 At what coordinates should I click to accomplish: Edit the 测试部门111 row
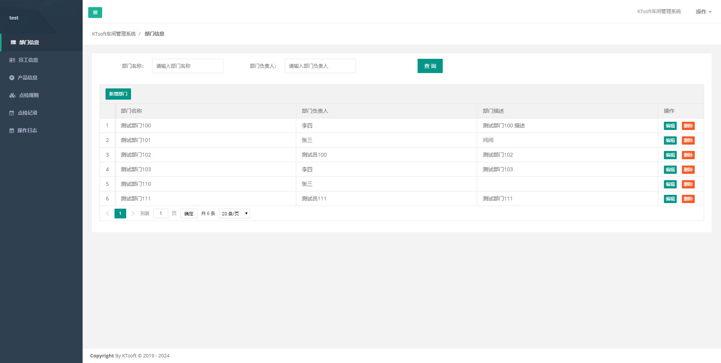point(670,199)
